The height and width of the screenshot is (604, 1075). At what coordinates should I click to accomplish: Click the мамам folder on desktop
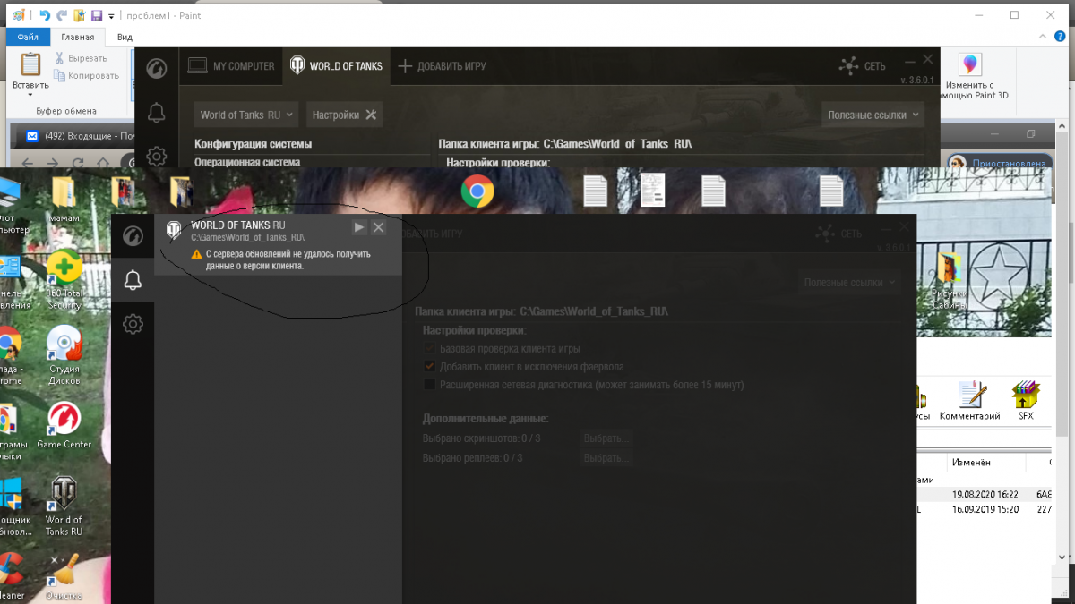(64, 199)
